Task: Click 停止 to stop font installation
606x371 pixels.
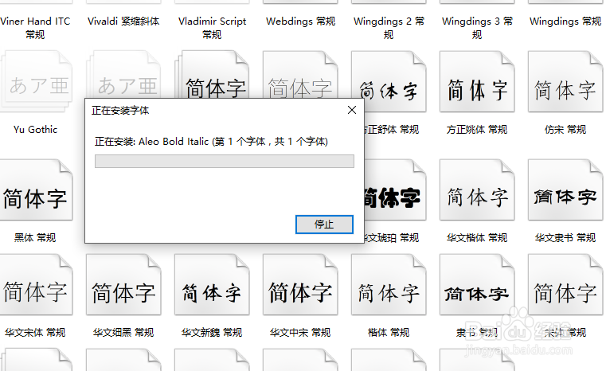Action: point(324,225)
